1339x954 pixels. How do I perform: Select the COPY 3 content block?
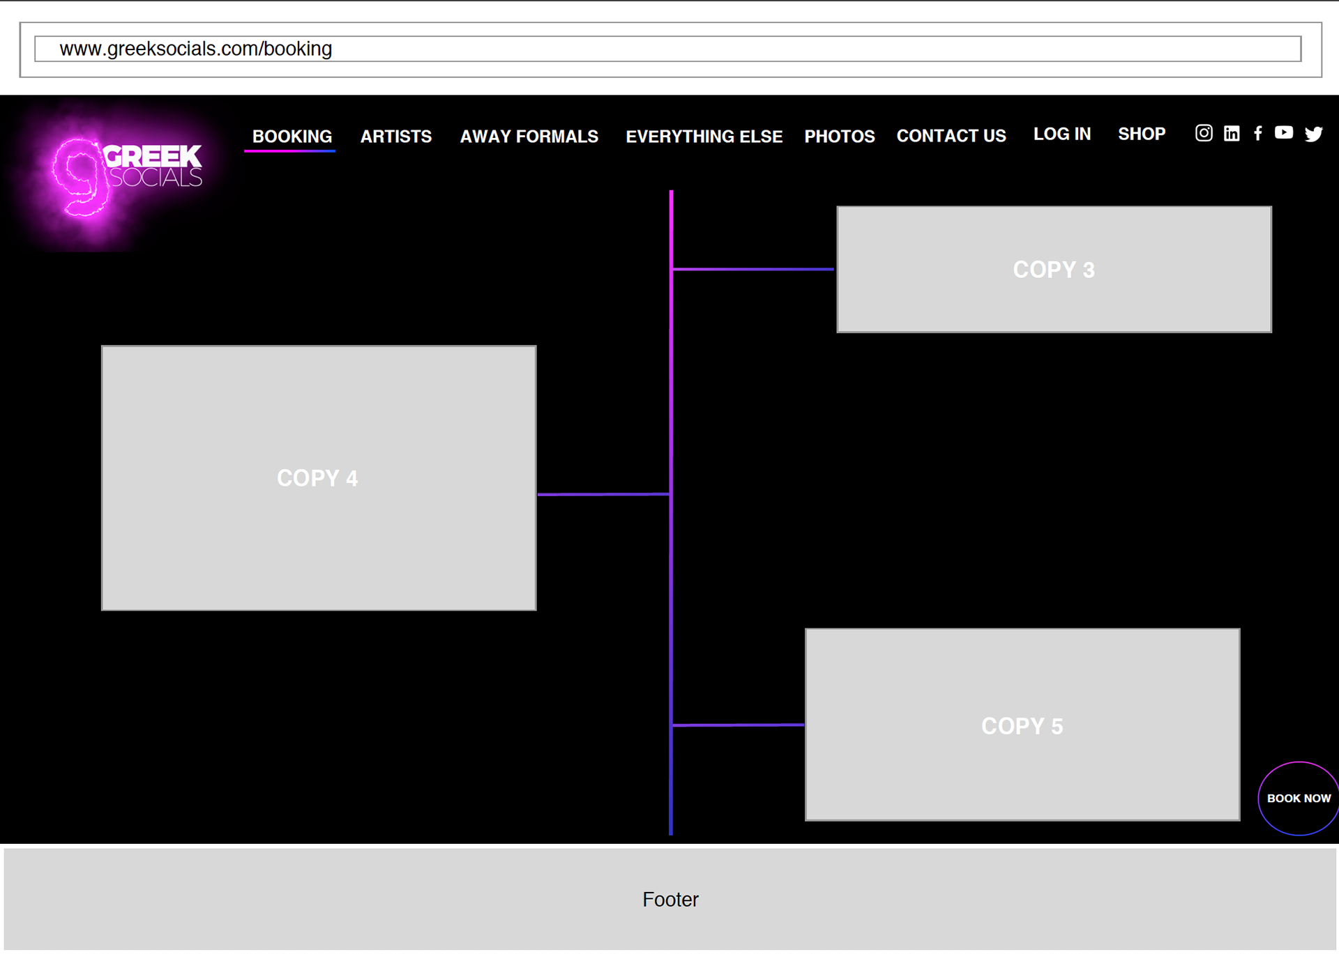1054,269
